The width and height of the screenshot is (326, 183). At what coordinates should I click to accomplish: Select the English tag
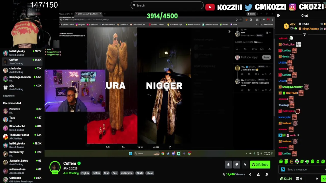85,173
